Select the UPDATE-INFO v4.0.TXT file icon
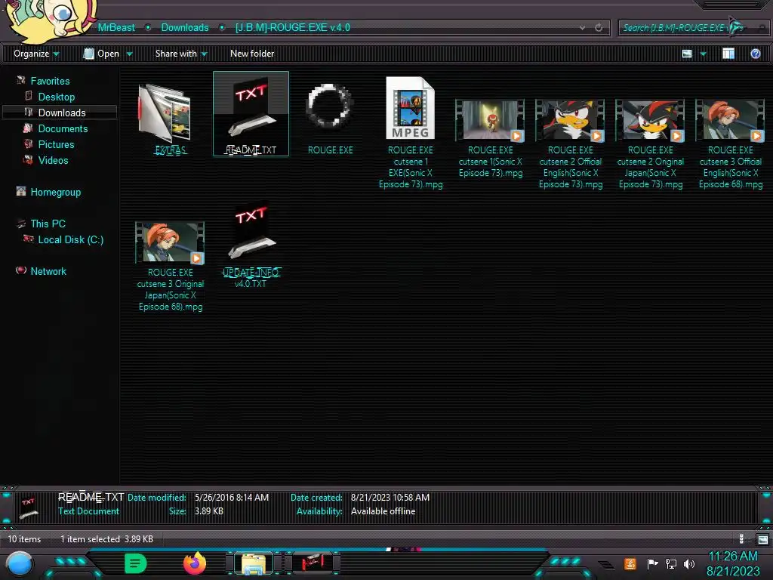 (x=251, y=232)
